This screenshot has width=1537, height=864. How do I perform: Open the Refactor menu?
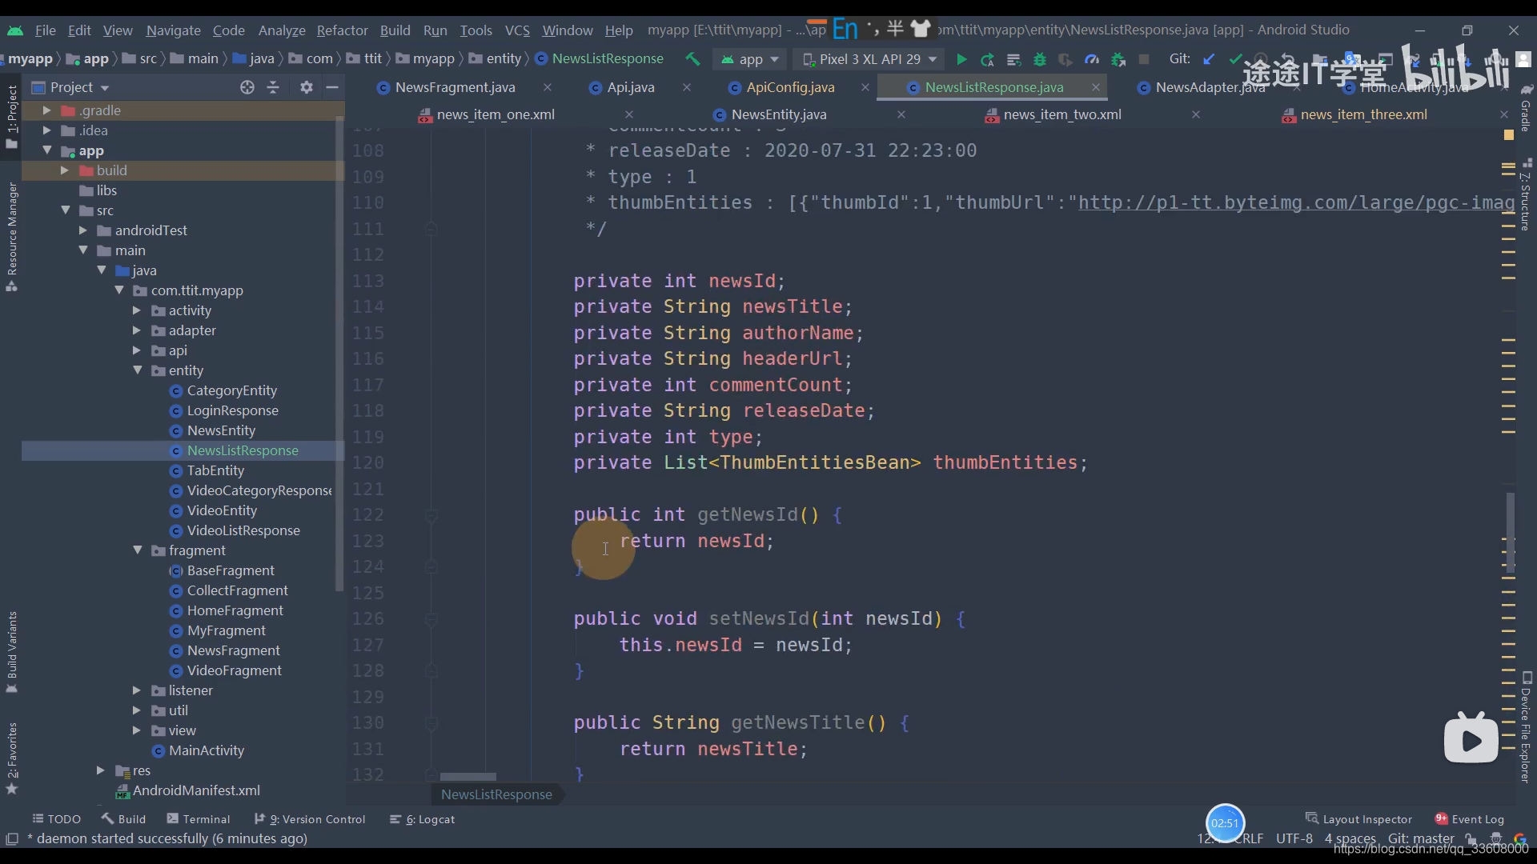pos(342,30)
